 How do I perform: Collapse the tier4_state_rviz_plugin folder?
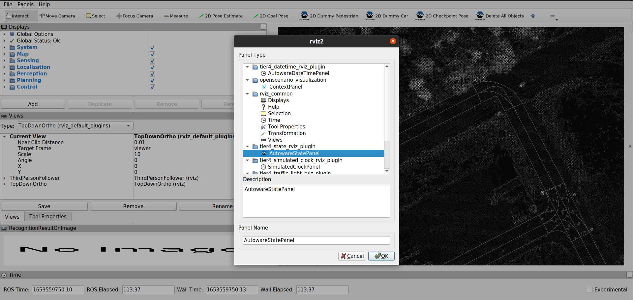[248, 147]
